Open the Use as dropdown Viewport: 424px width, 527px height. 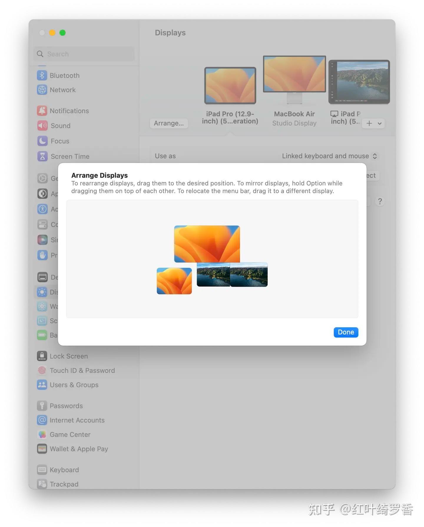pos(330,156)
